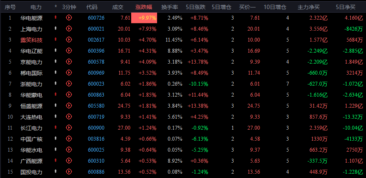
Task: Open stock code 002617
Action: [x=96, y=40]
